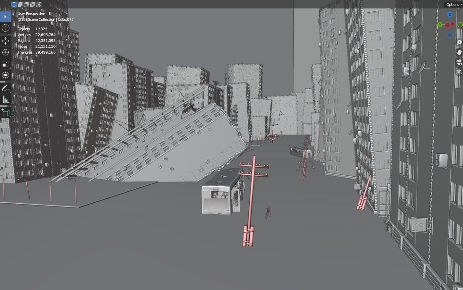Pick the Scale tool

click(6, 64)
